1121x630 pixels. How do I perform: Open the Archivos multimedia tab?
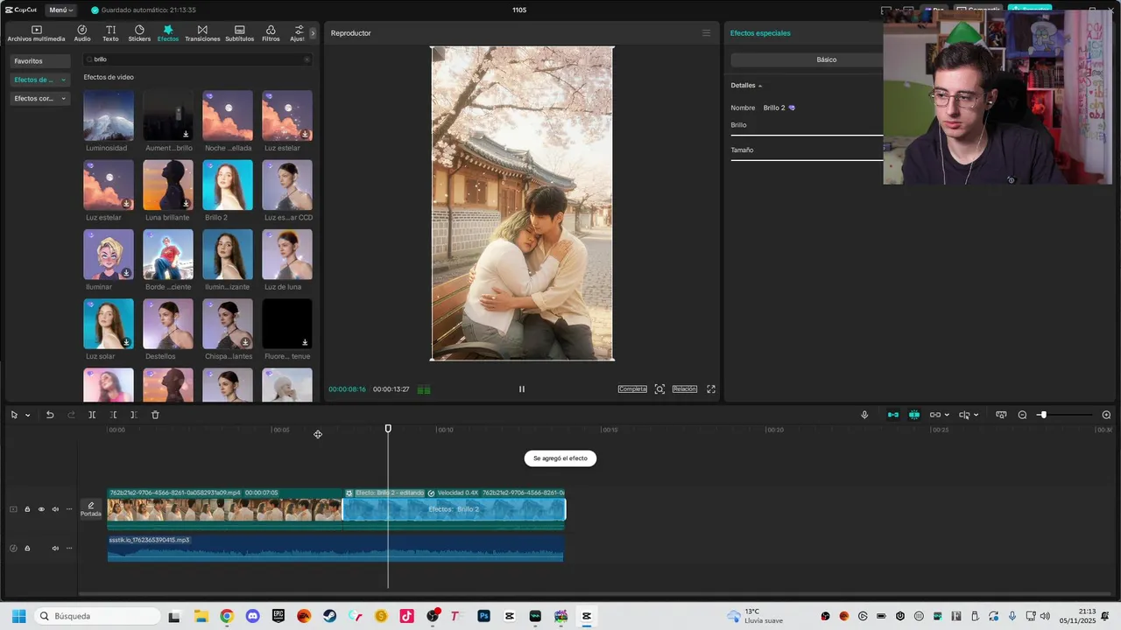(36, 33)
